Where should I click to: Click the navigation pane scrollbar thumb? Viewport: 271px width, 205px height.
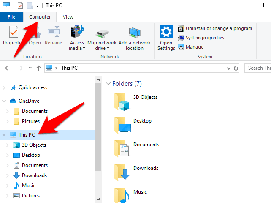(x=98, y=127)
